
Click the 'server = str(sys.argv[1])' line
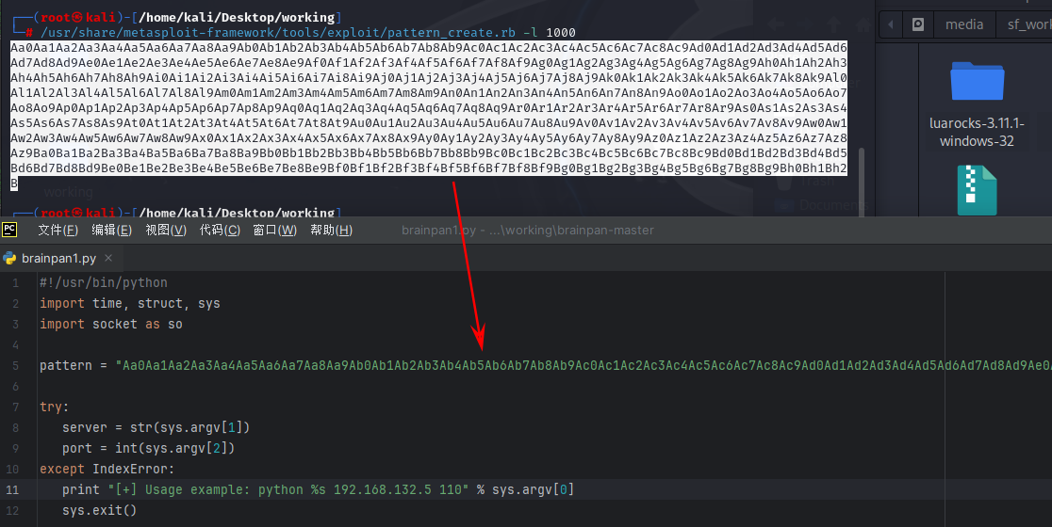(x=156, y=427)
